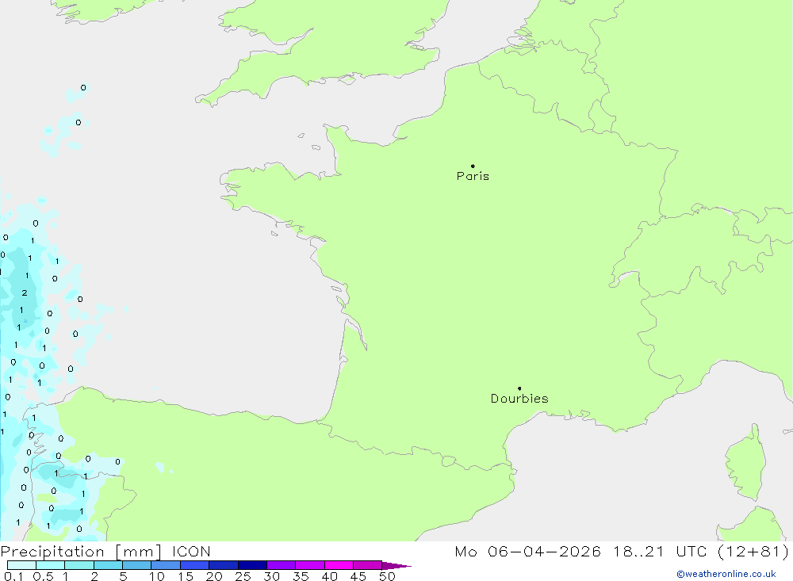Click the Paris city label

(473, 176)
